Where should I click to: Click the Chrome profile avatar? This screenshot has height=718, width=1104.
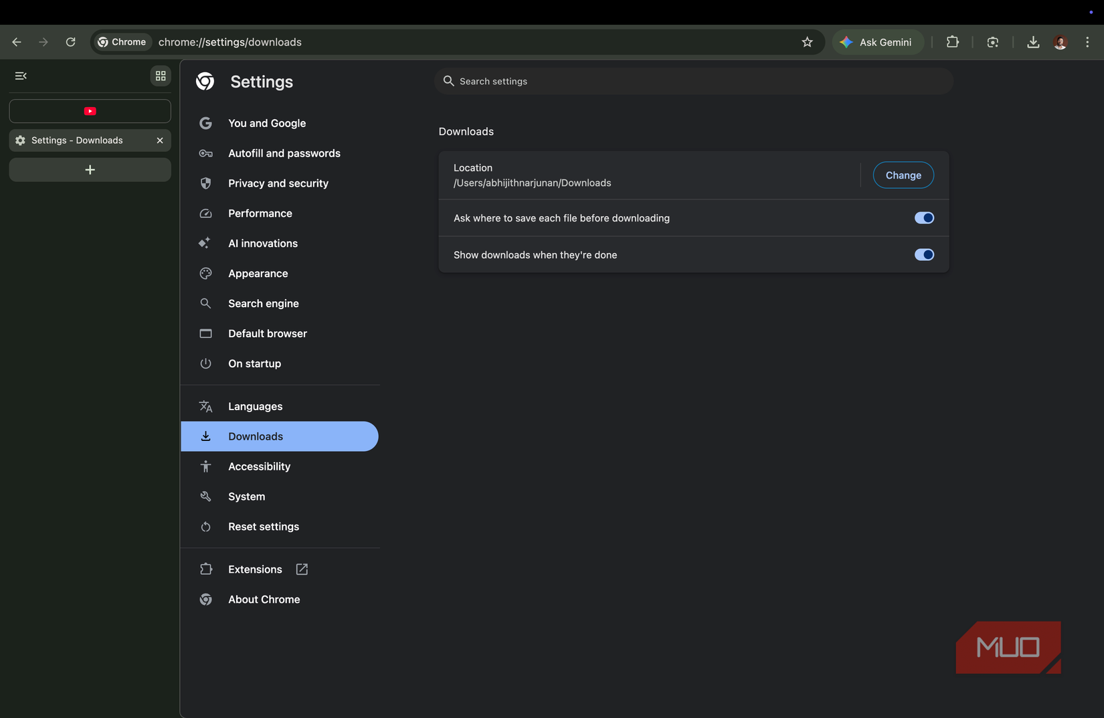point(1061,41)
